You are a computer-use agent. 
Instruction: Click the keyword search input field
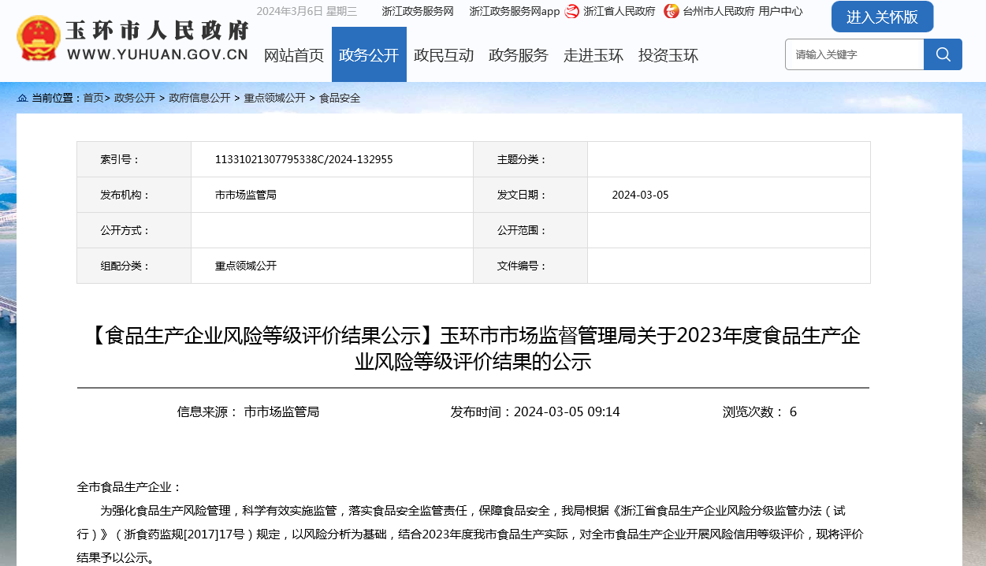(854, 54)
